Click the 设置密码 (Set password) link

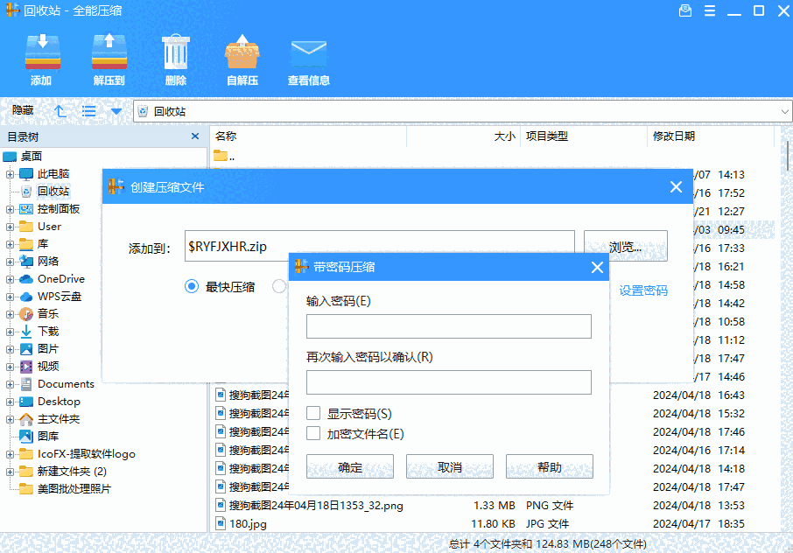[643, 290]
